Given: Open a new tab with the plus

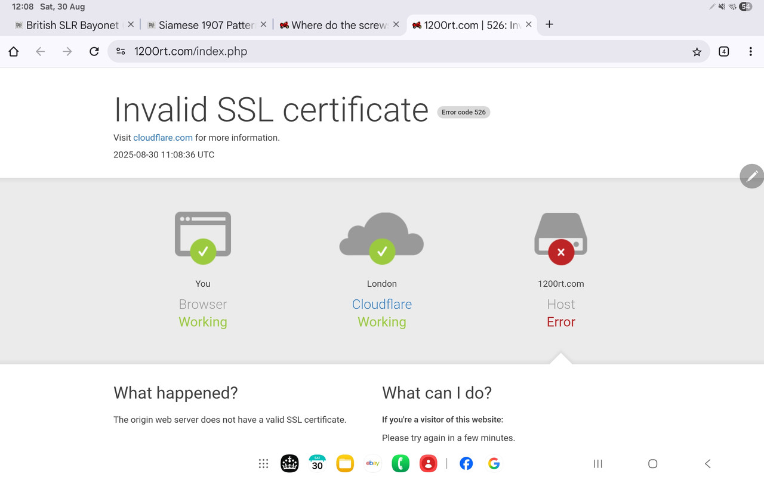Looking at the screenshot, I should tap(550, 24).
